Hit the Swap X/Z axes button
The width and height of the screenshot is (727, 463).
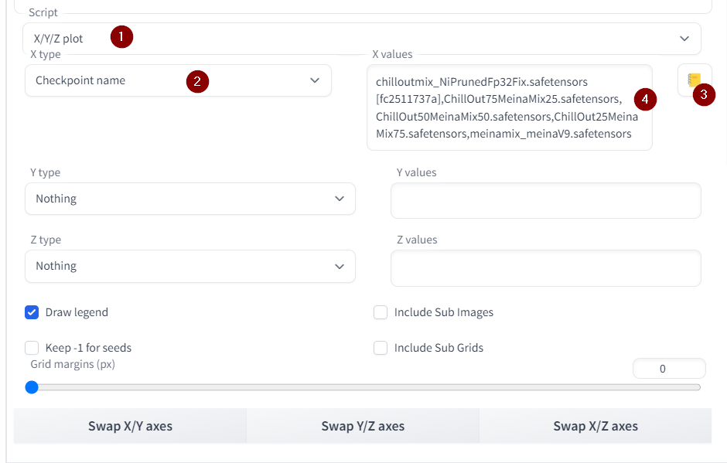595,426
